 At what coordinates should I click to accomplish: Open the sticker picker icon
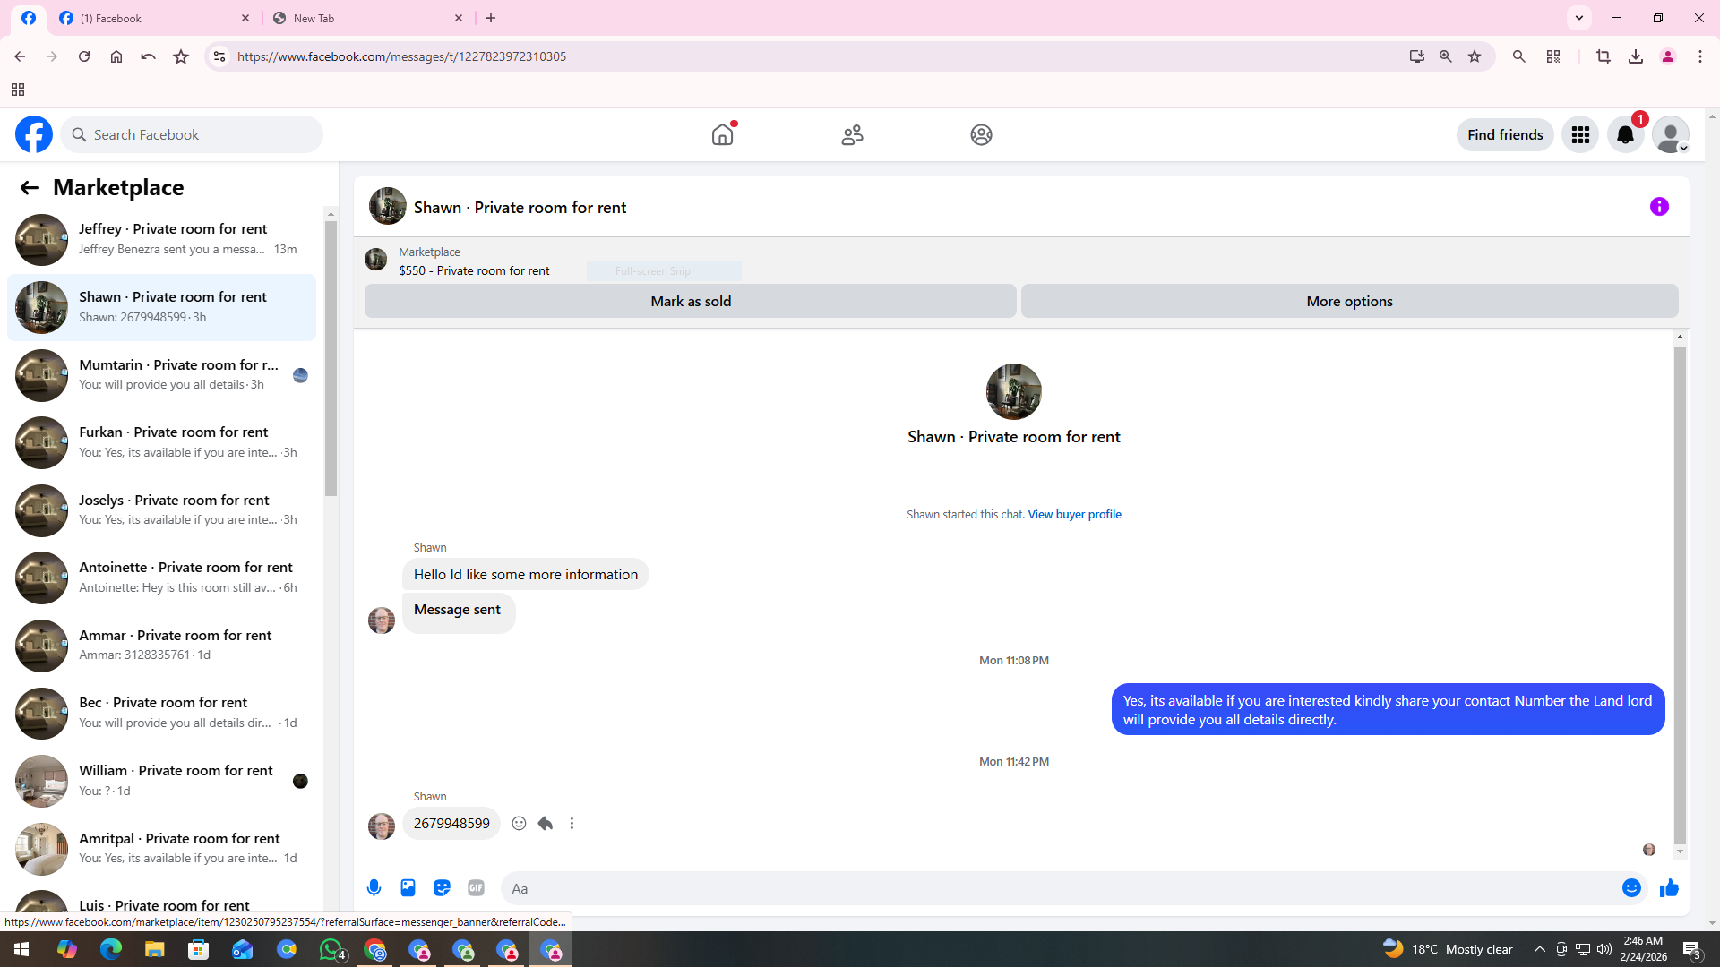(442, 887)
